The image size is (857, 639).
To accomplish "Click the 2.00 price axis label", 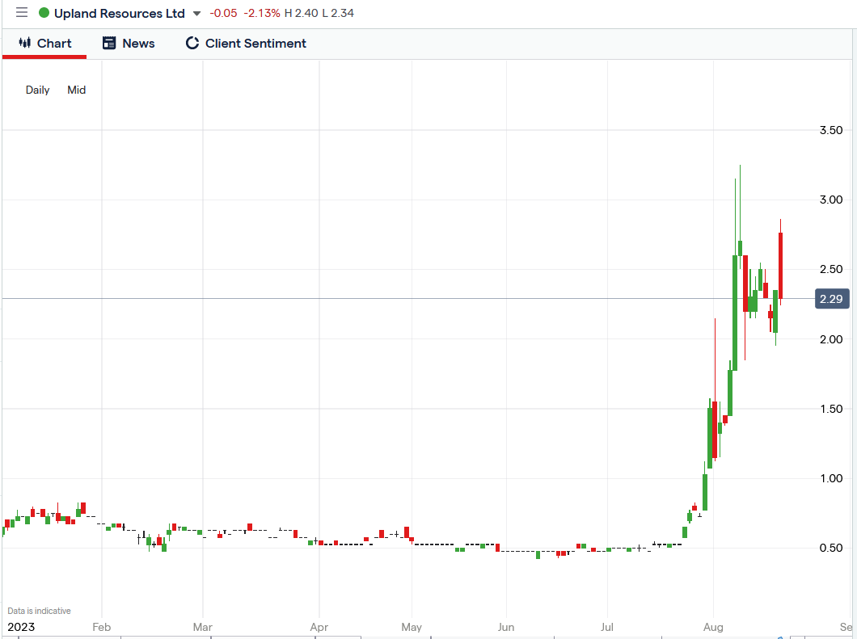I will pyautogui.click(x=831, y=339).
